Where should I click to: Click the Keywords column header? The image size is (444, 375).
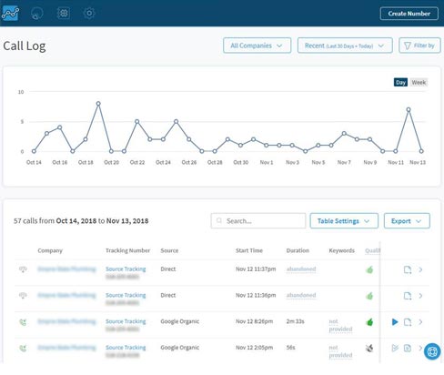point(341,250)
